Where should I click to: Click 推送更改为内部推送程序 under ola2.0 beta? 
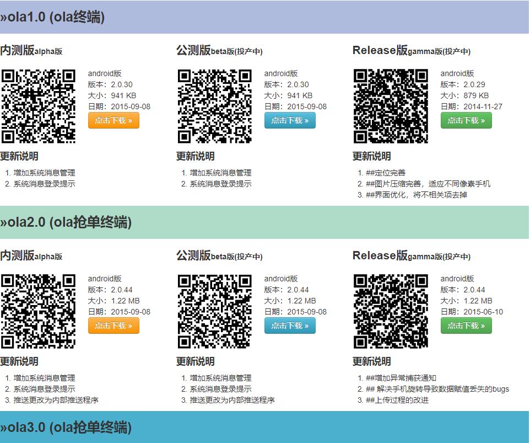click(232, 400)
